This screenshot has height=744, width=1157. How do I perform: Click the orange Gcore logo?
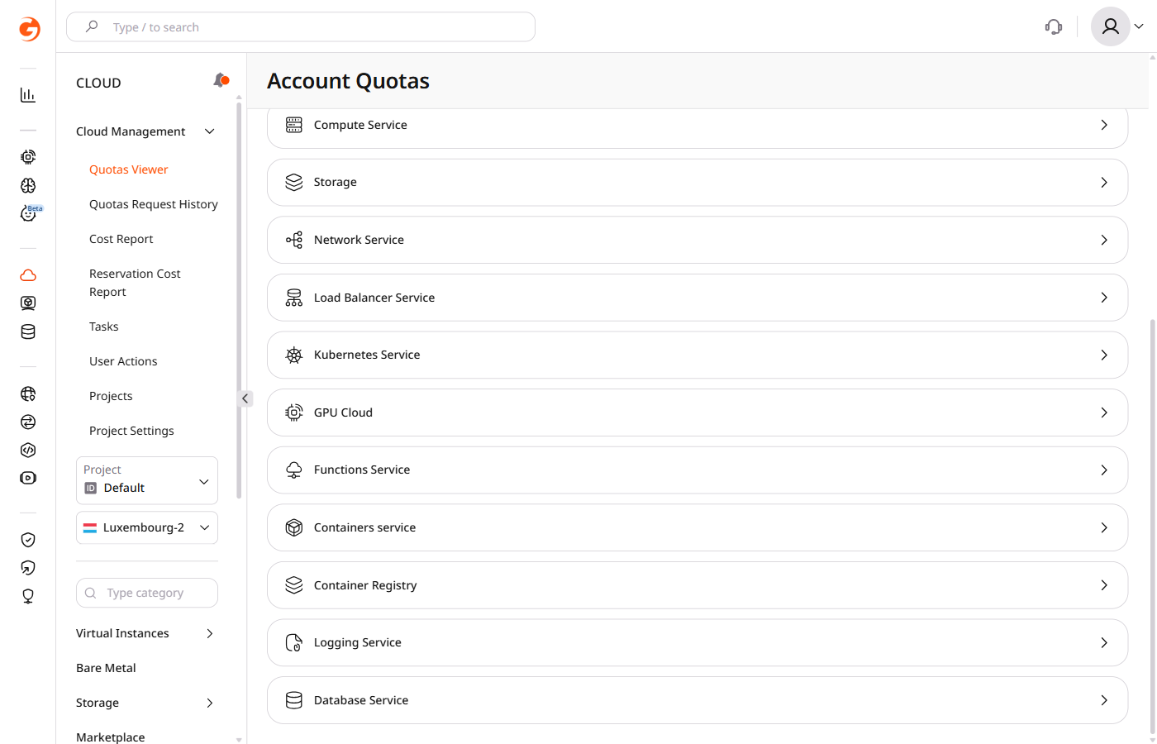click(x=29, y=29)
